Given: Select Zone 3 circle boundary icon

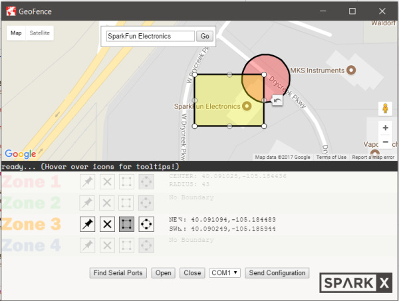Looking at the screenshot, I should click(146, 224).
